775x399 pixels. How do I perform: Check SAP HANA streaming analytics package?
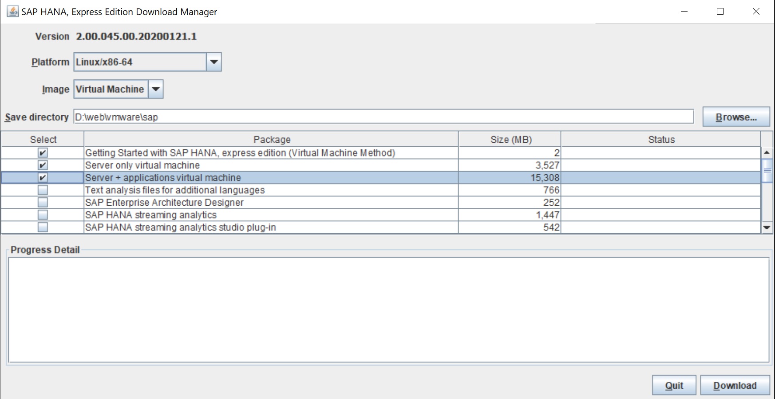click(43, 215)
